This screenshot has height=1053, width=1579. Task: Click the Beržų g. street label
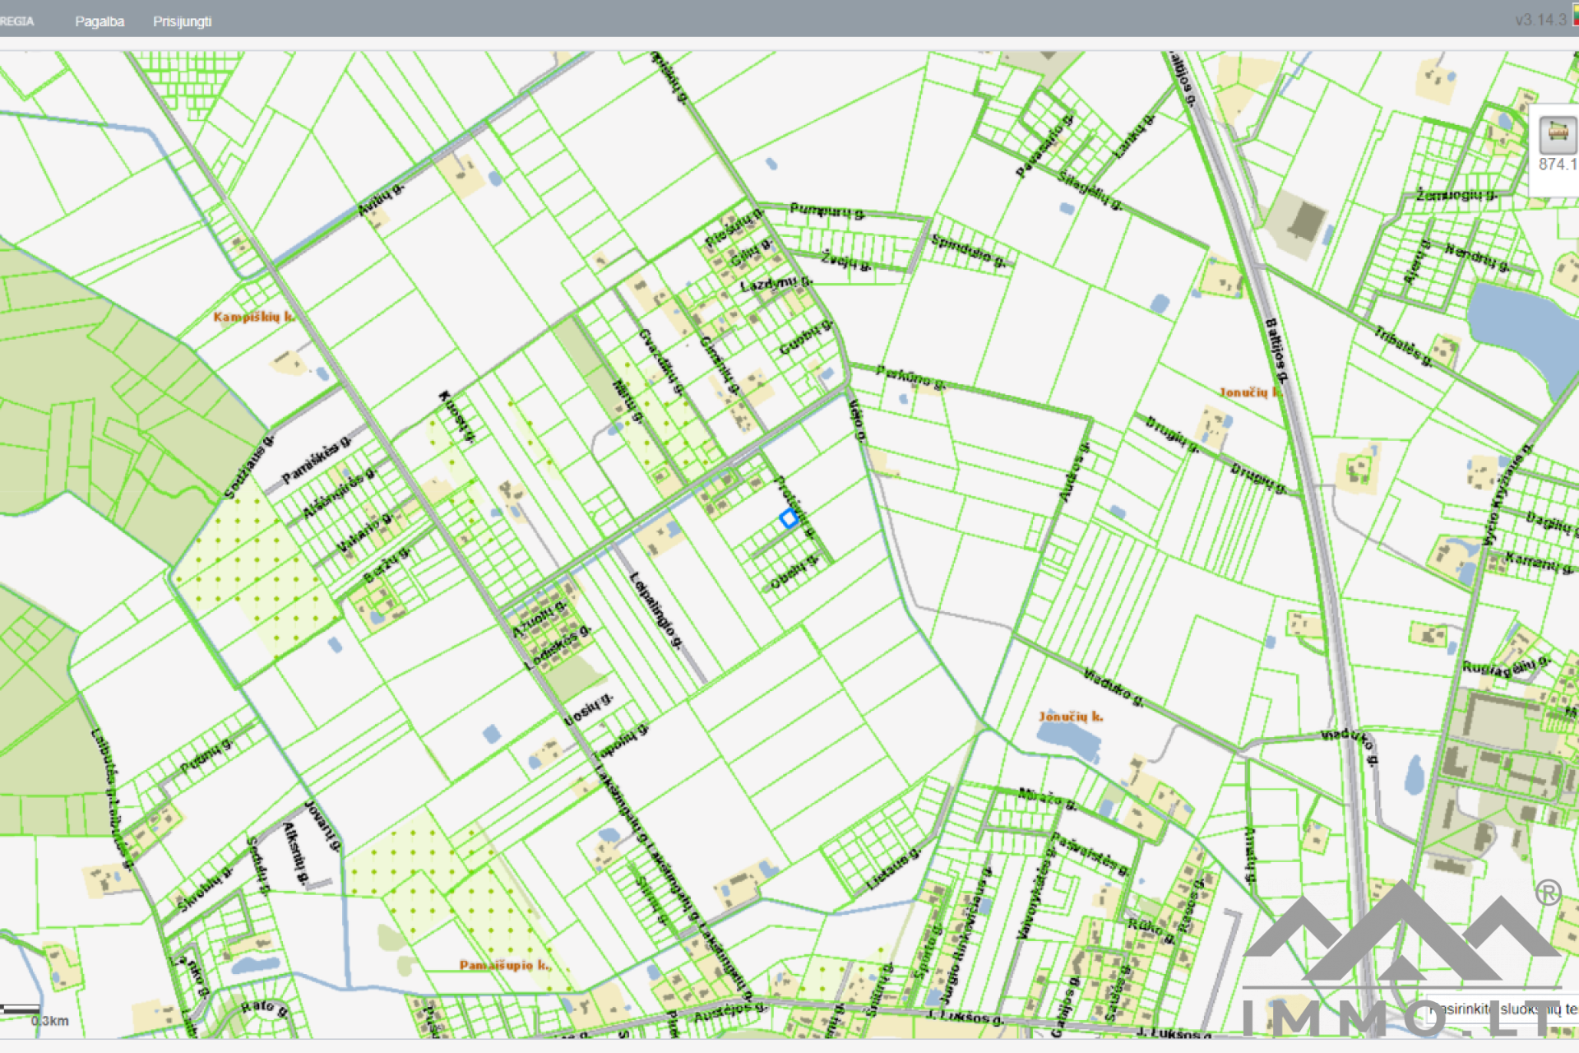(386, 565)
